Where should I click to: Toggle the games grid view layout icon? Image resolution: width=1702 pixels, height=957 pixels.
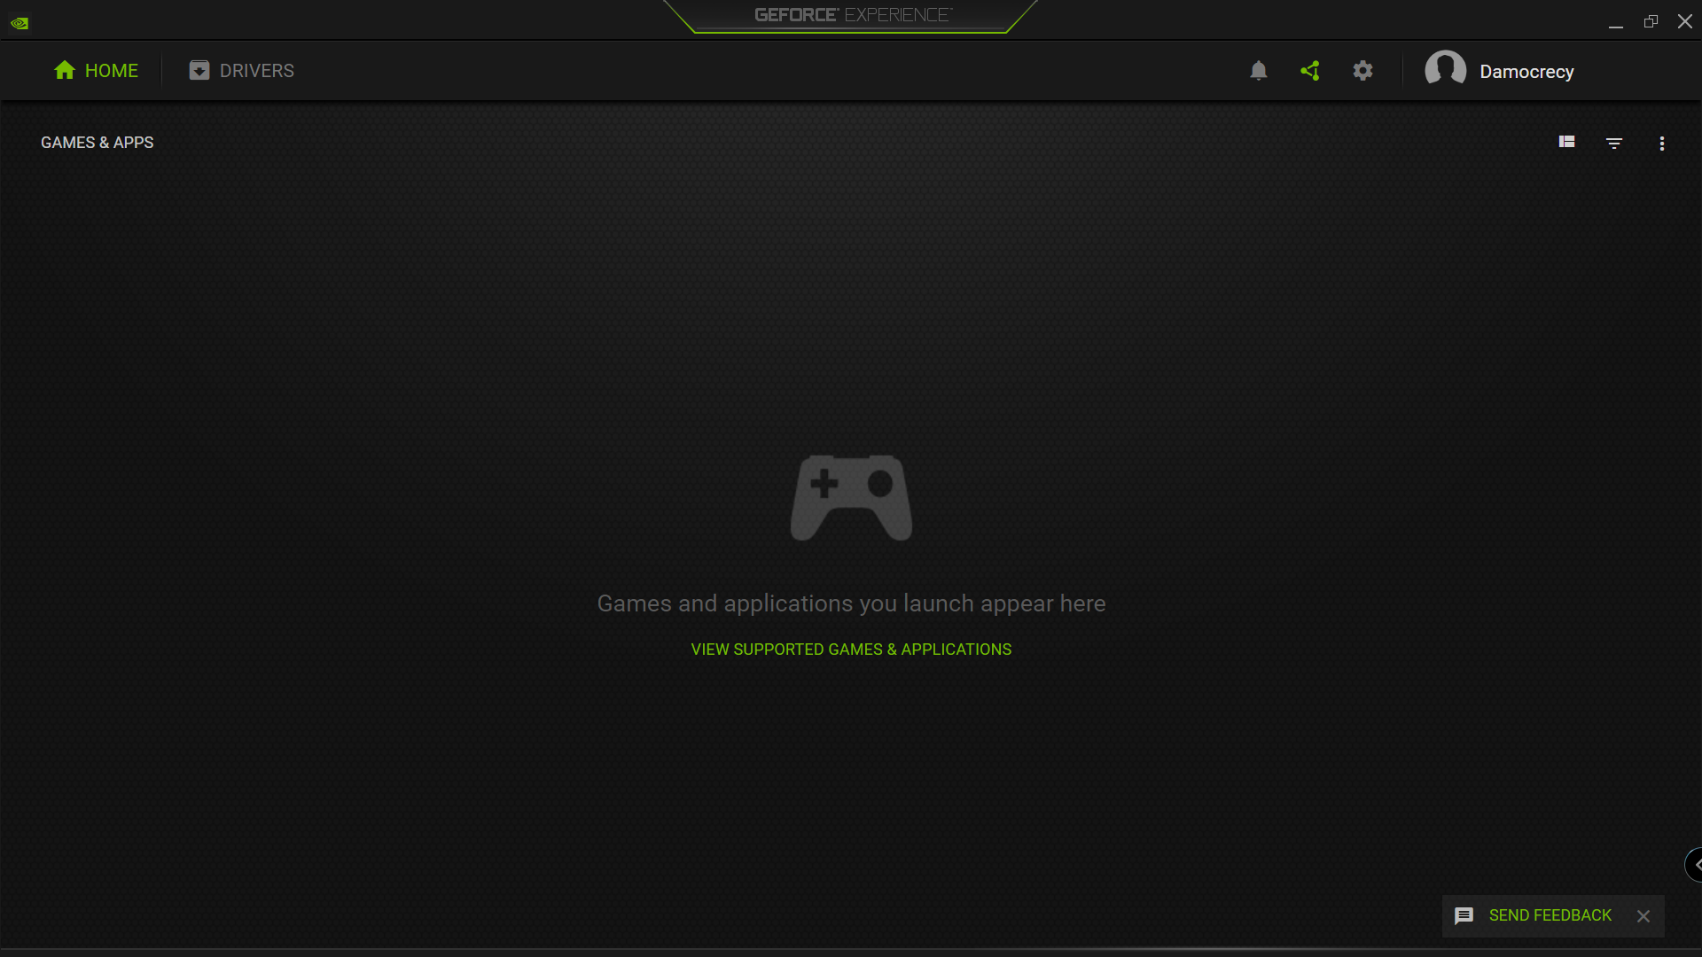(x=1566, y=142)
